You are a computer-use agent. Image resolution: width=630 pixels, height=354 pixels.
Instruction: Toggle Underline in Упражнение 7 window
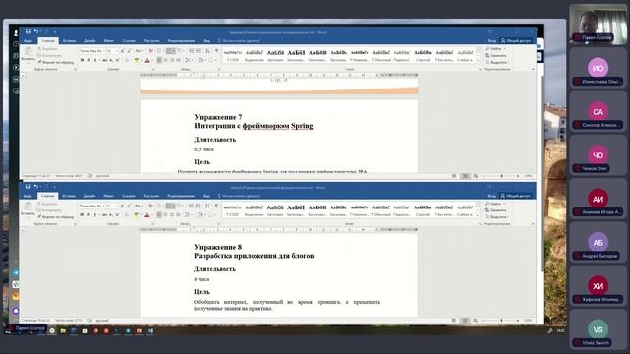(95, 60)
